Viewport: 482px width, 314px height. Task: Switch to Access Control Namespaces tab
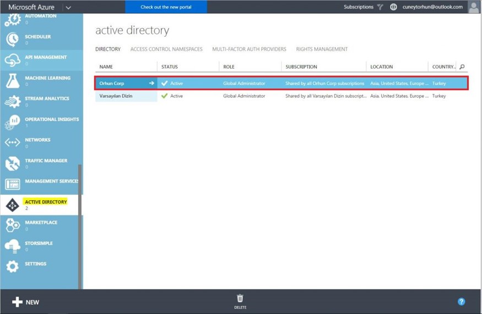point(166,49)
